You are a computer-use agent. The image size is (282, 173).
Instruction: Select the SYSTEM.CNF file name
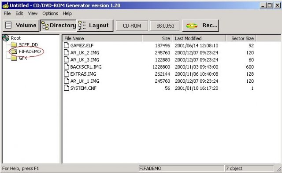click(x=83, y=88)
